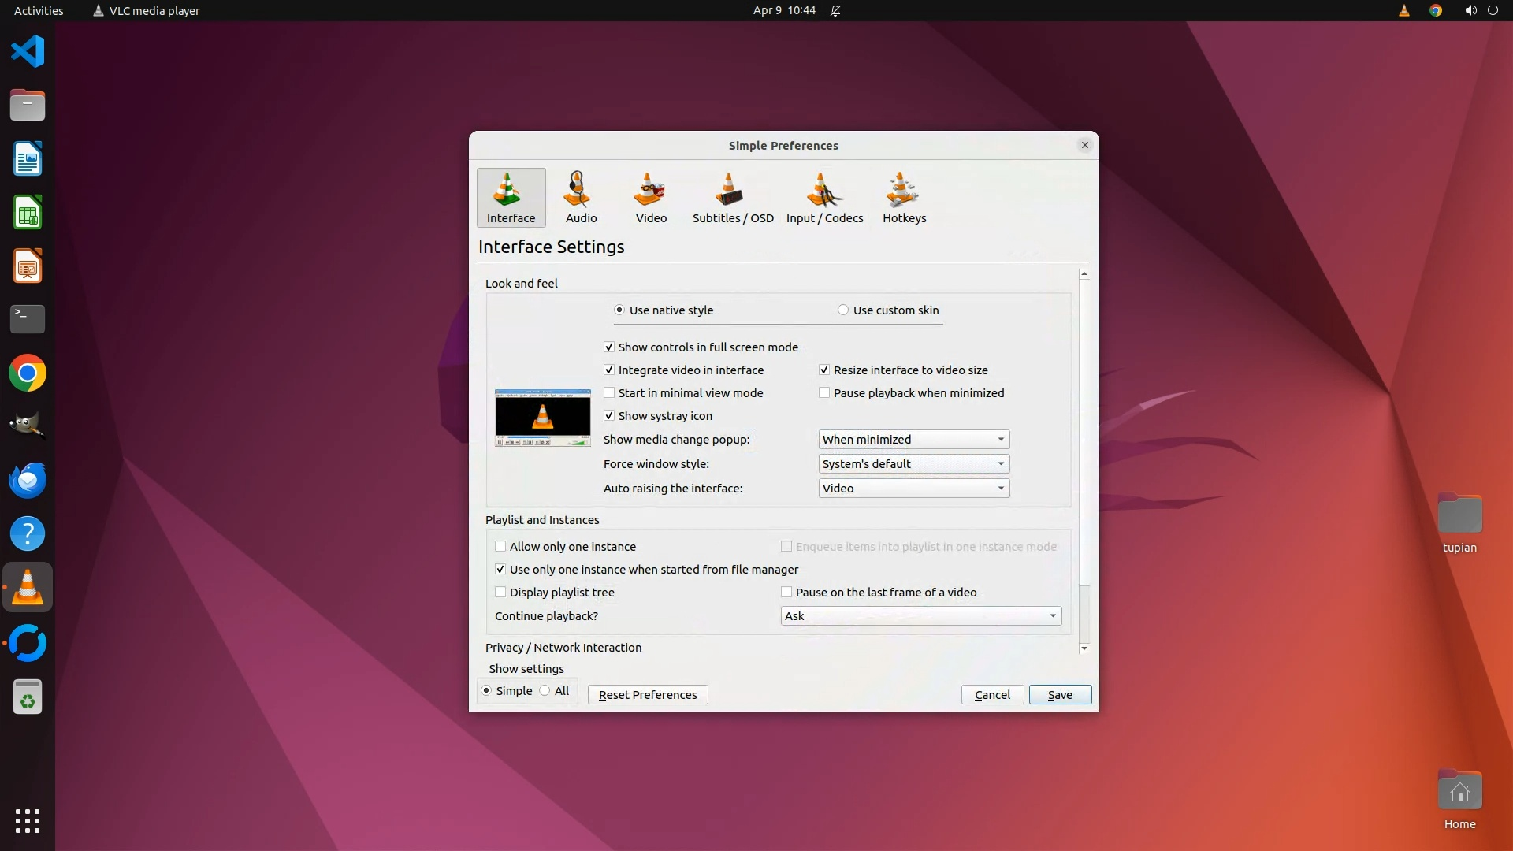Screen dimensions: 1513x851
Task: Open Thunderbird from the dock
Action: pos(28,480)
